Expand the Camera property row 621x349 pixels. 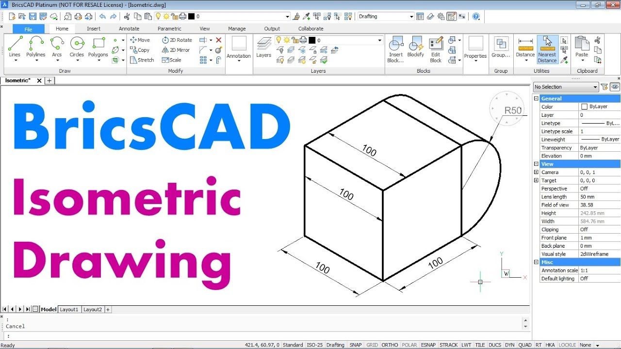click(x=536, y=172)
